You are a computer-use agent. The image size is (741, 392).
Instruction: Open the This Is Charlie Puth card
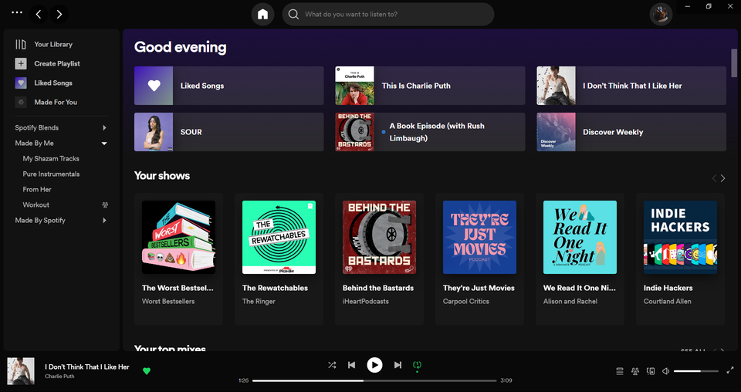[x=430, y=86]
